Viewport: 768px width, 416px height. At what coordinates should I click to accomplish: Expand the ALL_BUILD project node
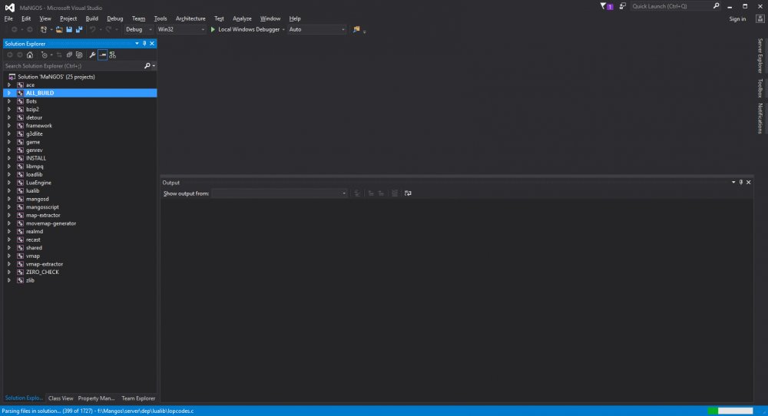point(8,93)
